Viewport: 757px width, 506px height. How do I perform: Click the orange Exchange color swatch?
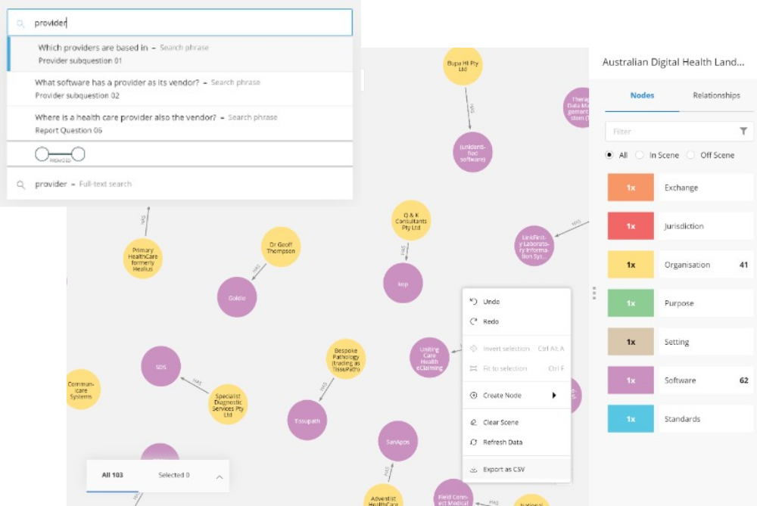[631, 188]
